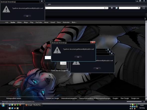Click the magnifier icon in search box
Screen dimensions: 147x110
click(x=139, y=8)
